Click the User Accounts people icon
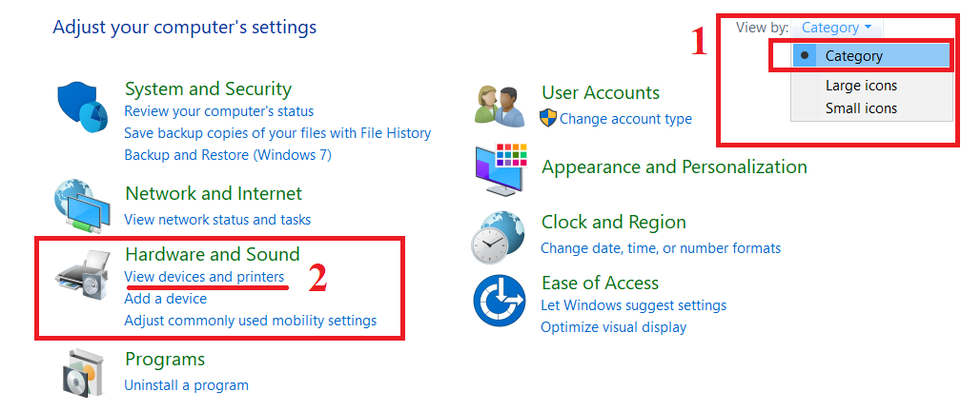The width and height of the screenshot is (961, 411). coord(501,105)
